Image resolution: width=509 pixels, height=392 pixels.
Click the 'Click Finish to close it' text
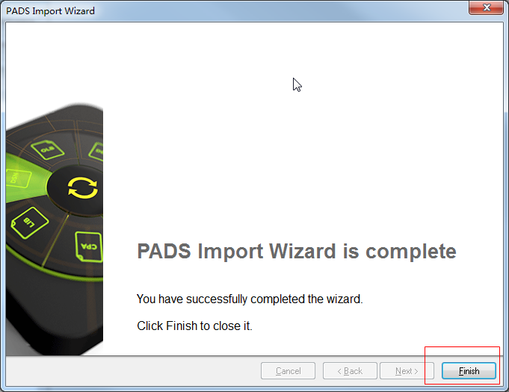[194, 326]
